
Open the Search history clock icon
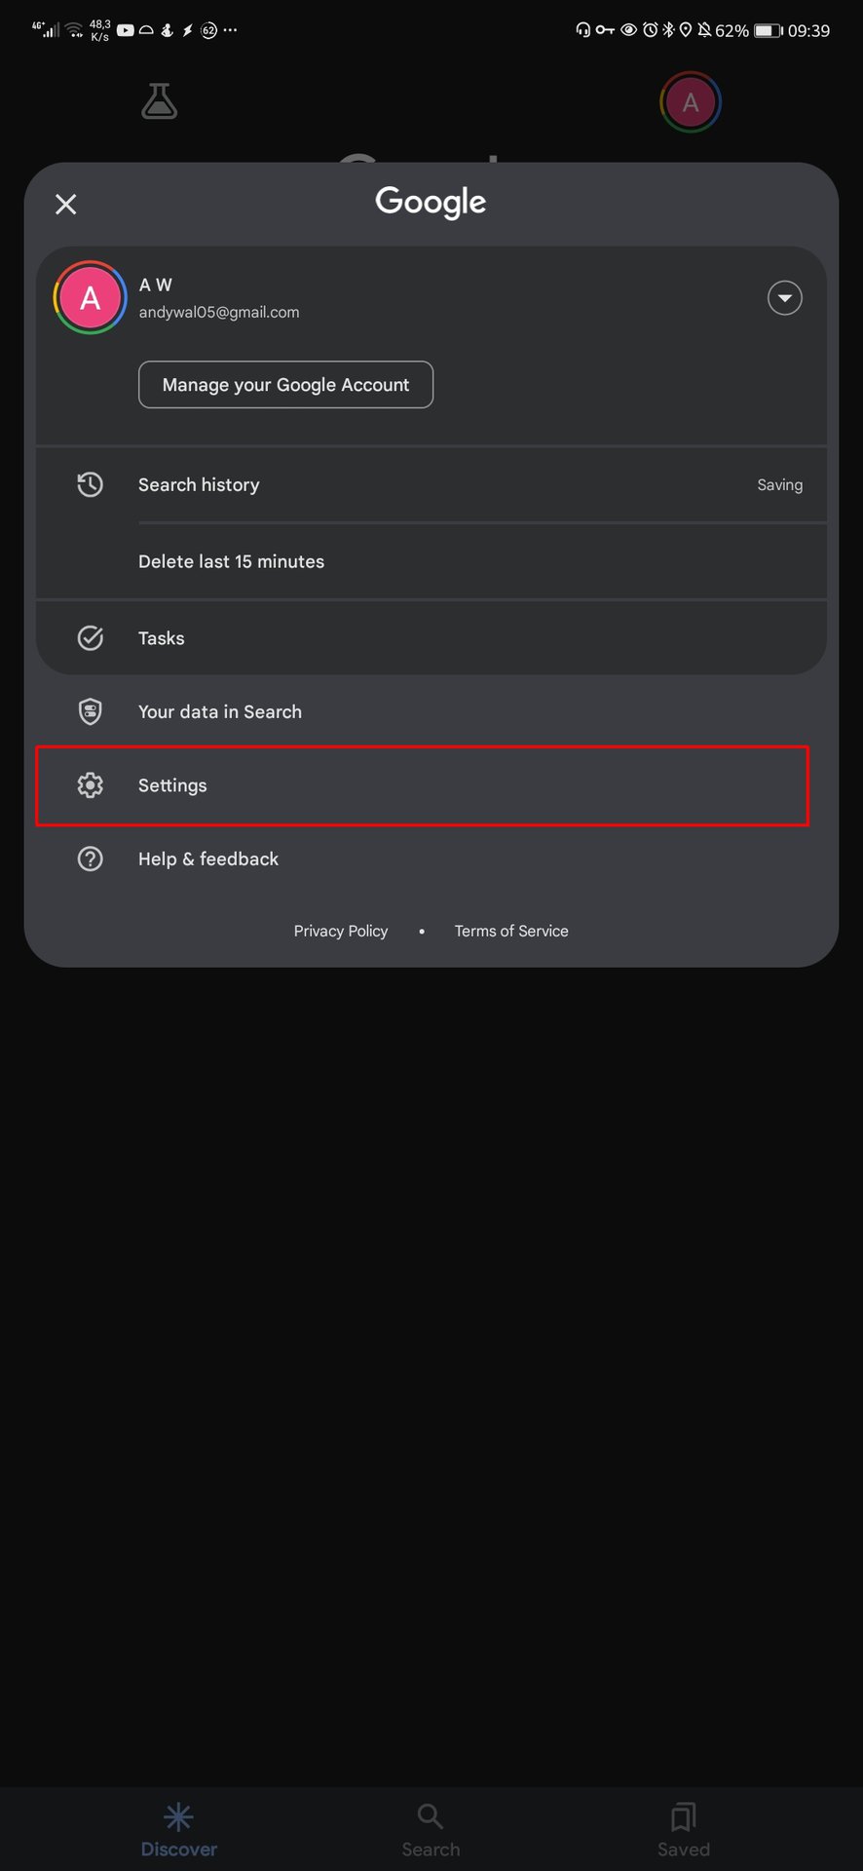tap(90, 484)
